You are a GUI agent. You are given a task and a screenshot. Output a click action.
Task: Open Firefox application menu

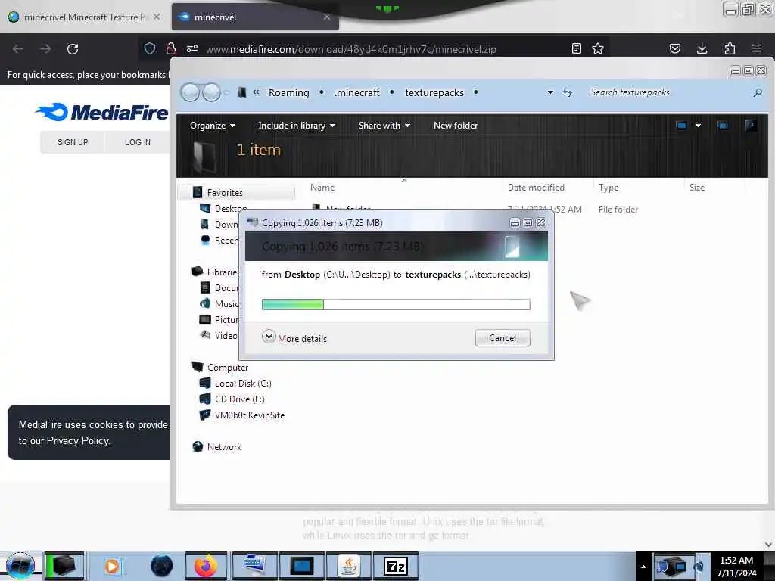(x=757, y=48)
